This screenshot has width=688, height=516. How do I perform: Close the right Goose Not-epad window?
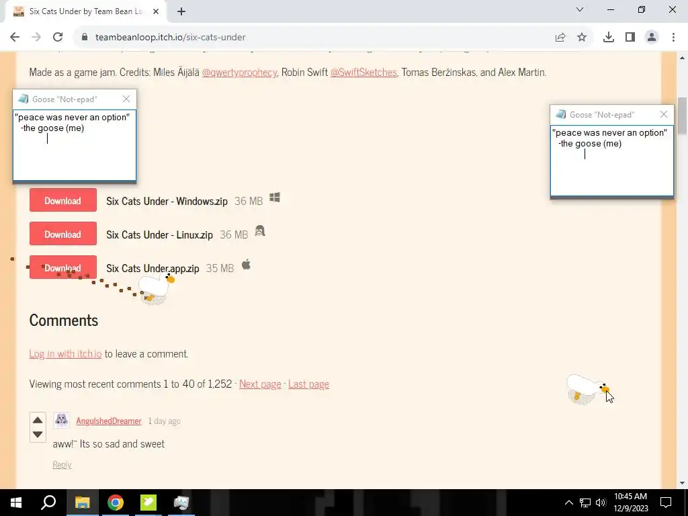tap(664, 114)
